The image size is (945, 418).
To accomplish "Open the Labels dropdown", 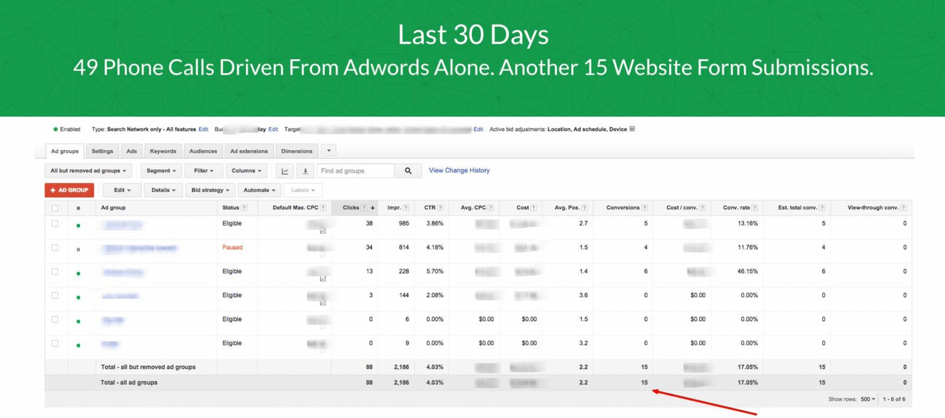I will click(303, 190).
